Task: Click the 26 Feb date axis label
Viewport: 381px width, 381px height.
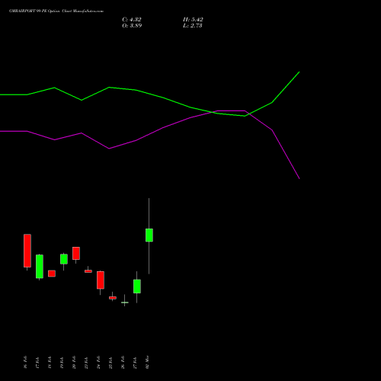Action: 123,362
